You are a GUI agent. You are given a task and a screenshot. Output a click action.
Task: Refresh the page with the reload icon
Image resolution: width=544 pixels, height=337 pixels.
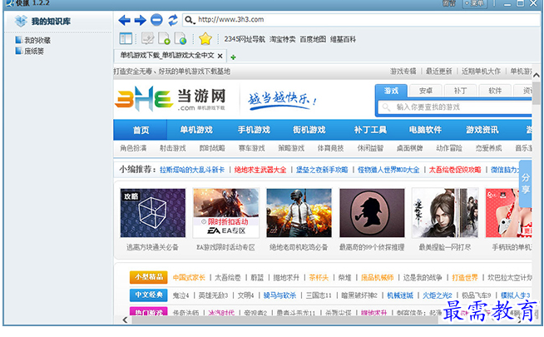[172, 20]
